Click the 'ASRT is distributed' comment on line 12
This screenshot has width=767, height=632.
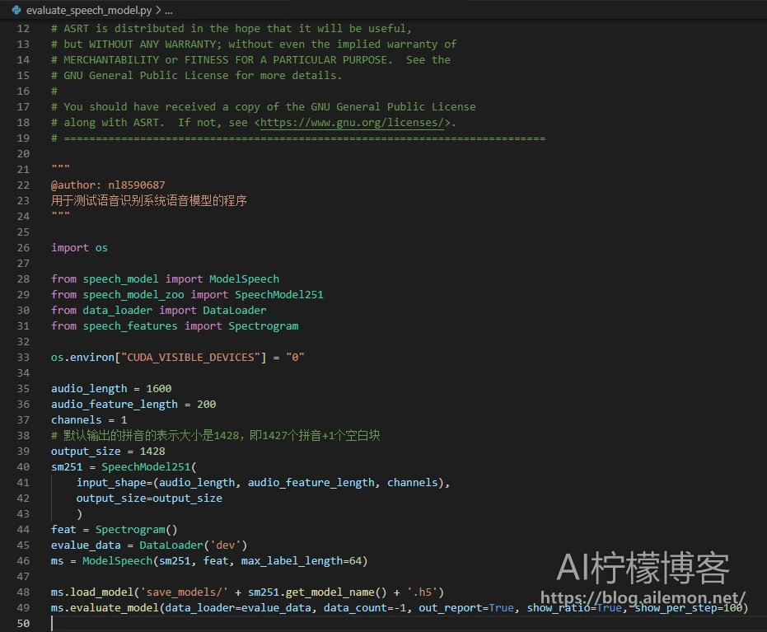(232, 28)
